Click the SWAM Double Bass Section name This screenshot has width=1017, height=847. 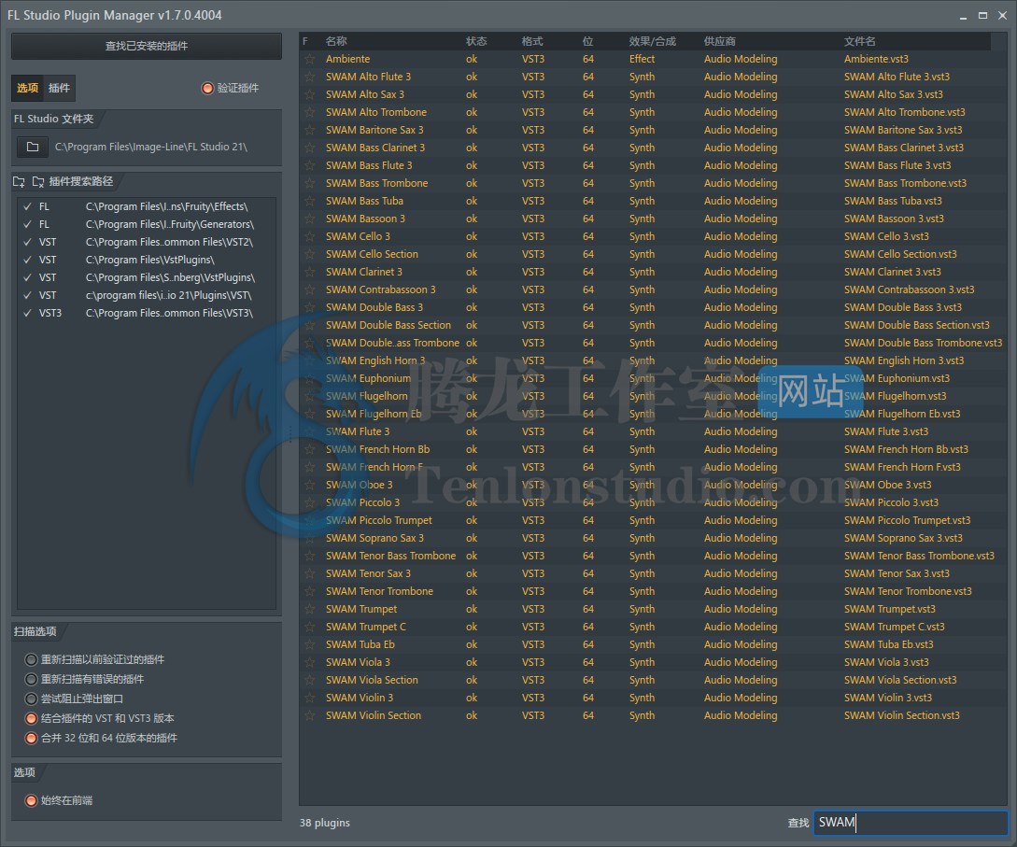388,325
